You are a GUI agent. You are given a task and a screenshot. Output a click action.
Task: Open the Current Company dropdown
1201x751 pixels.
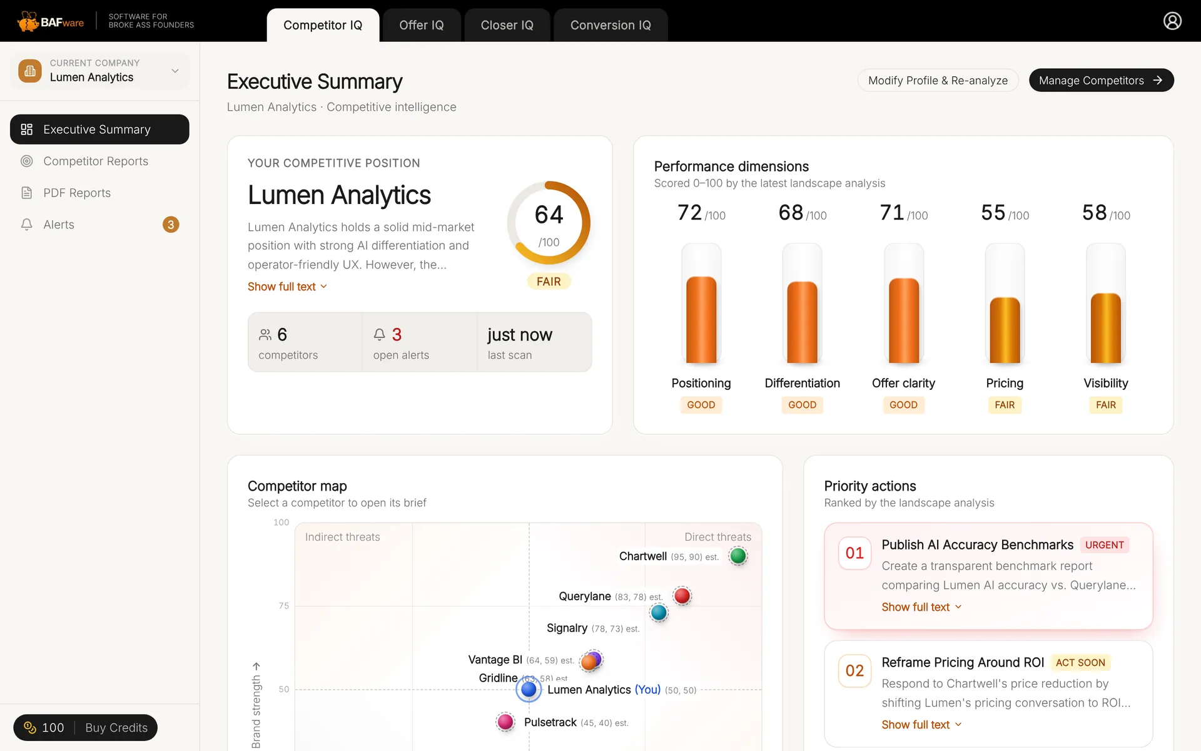pyautogui.click(x=100, y=71)
